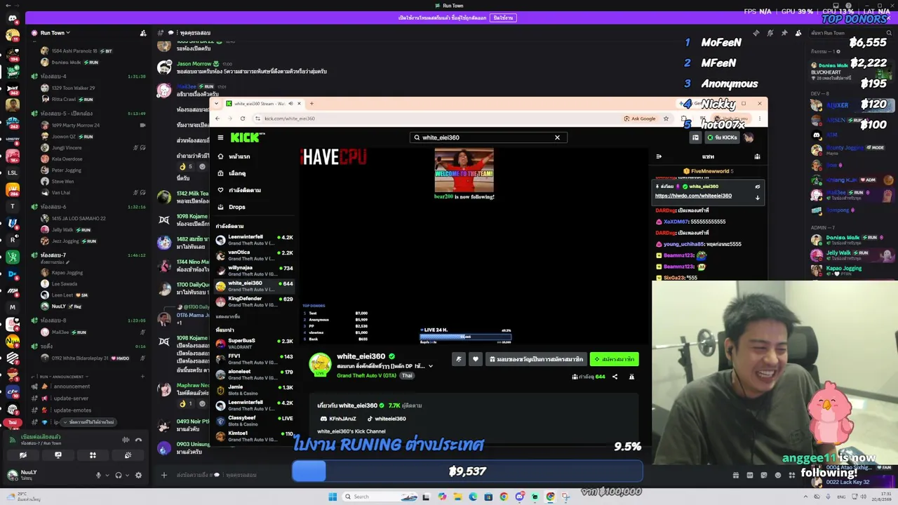Start an activity in Discord voice
The height and width of the screenshot is (505, 898).
(x=93, y=455)
